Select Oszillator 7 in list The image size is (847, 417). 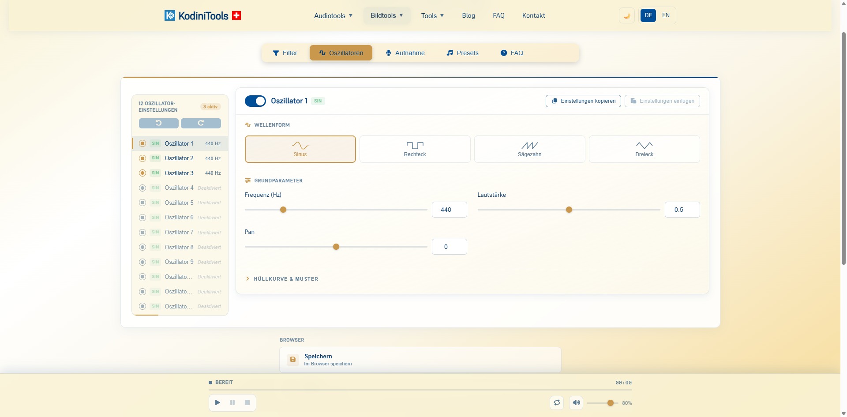180,232
